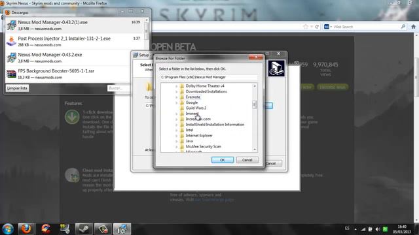
Task: Click the setup installer taskbar icon
Action: coord(122,229)
